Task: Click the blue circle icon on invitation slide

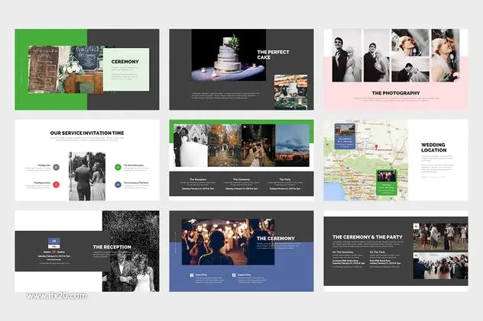Action: coord(118,185)
